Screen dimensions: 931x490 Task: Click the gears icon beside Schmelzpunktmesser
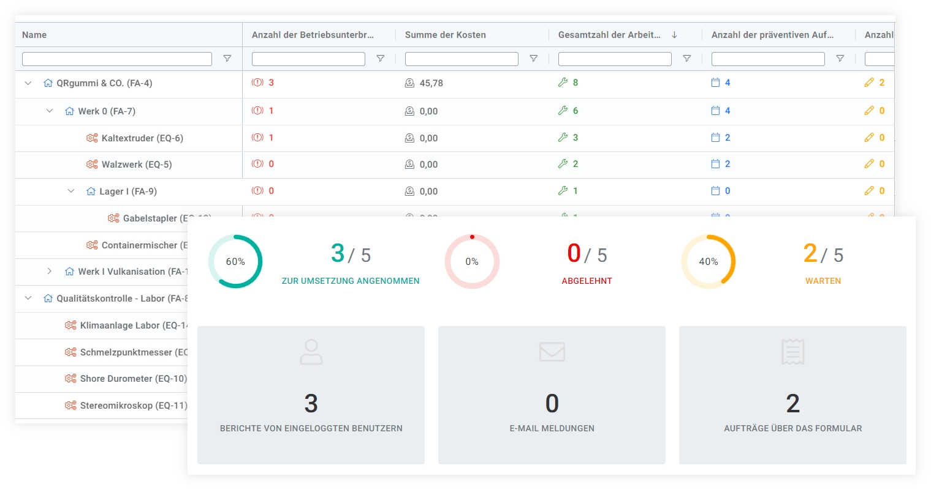[70, 352]
